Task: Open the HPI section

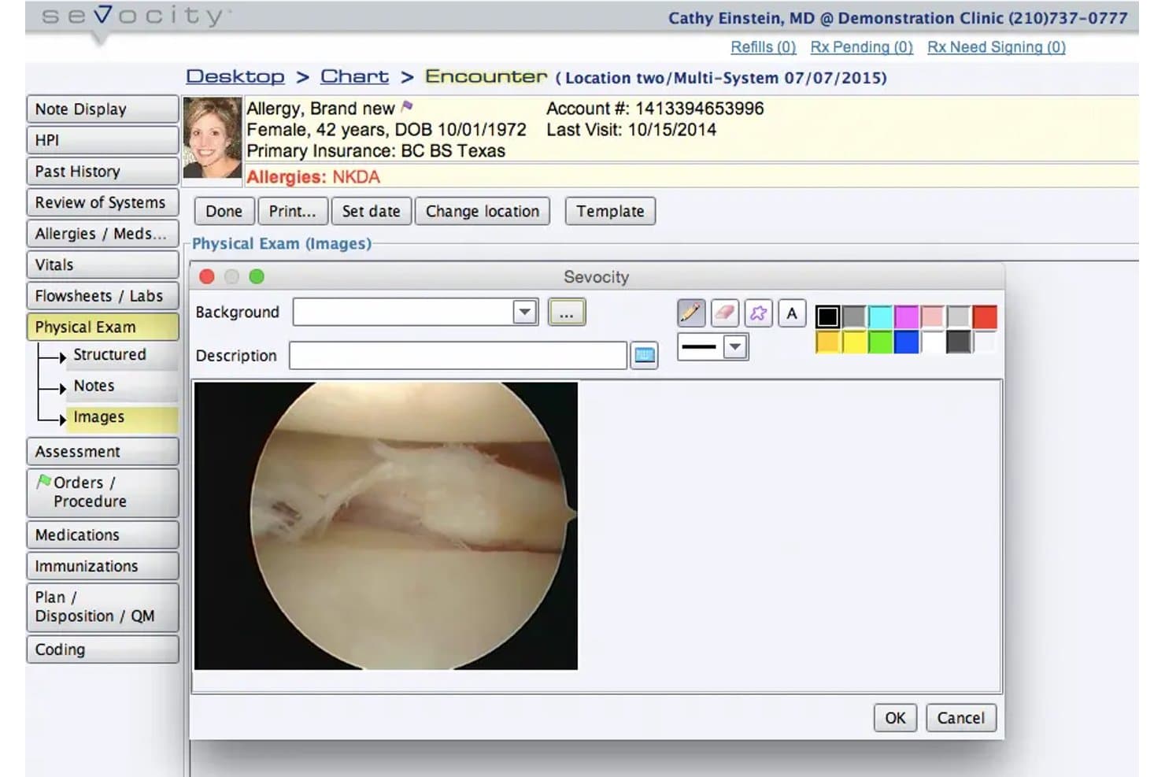Action: pyautogui.click(x=102, y=140)
